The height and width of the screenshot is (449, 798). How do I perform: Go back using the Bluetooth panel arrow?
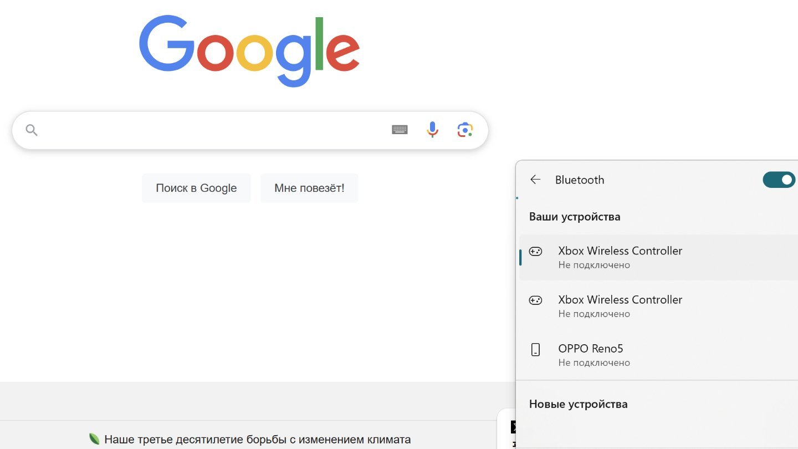(535, 180)
